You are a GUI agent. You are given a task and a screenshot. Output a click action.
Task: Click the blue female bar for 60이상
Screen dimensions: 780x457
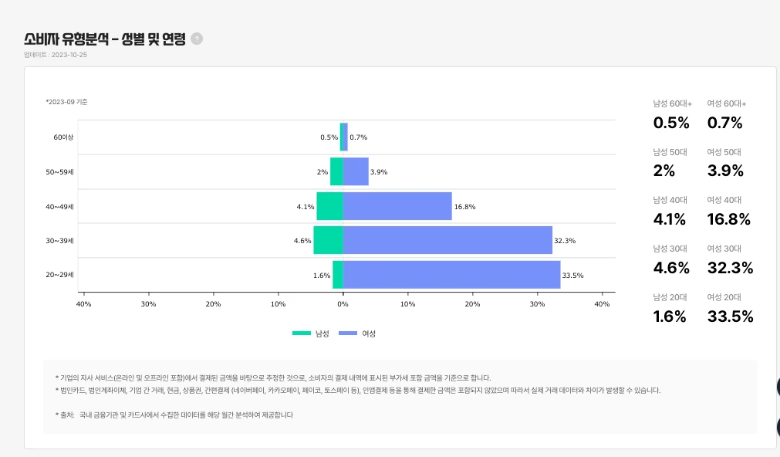click(x=345, y=137)
